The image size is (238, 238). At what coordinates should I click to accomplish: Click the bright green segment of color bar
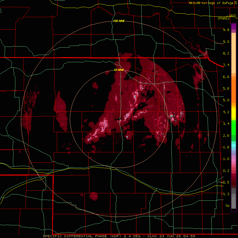coord(234,127)
